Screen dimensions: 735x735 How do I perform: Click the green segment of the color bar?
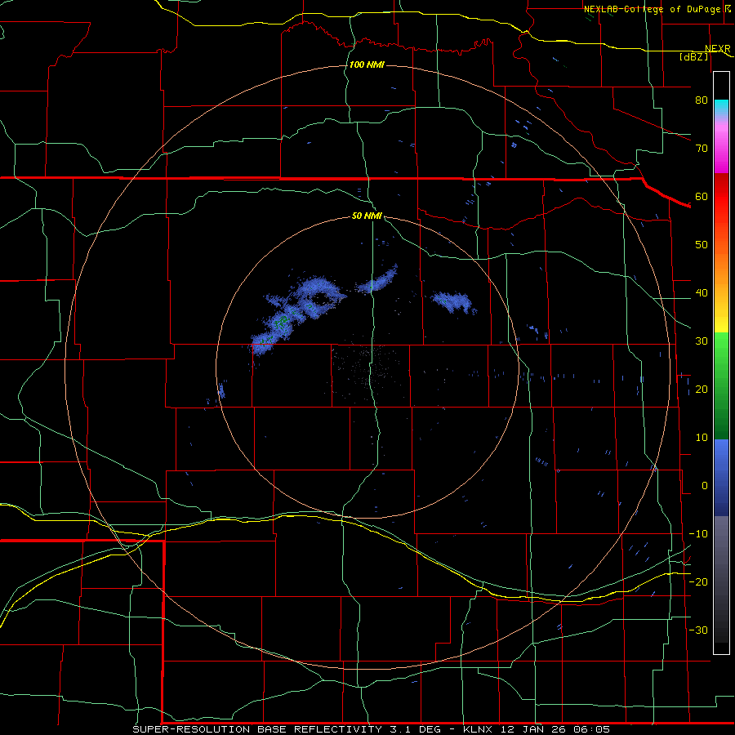pos(721,385)
